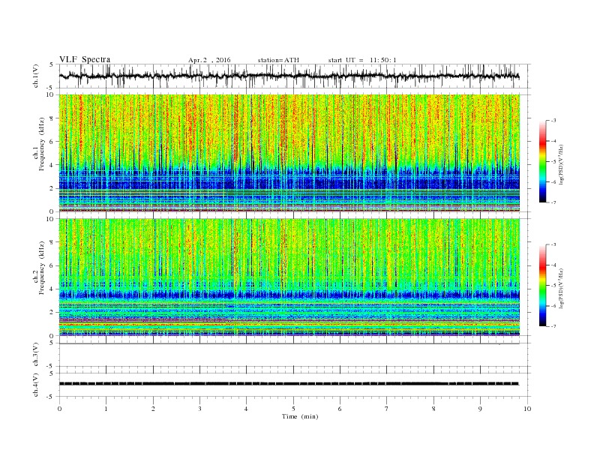Select the "ch.1(V)" axis label

[37, 76]
